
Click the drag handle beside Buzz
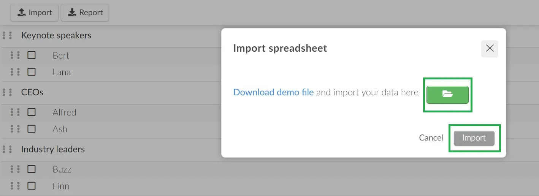(x=15, y=169)
